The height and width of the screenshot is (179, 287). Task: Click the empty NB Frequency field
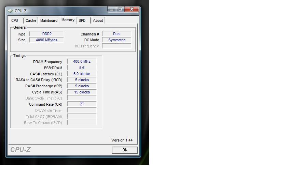tap(117, 46)
